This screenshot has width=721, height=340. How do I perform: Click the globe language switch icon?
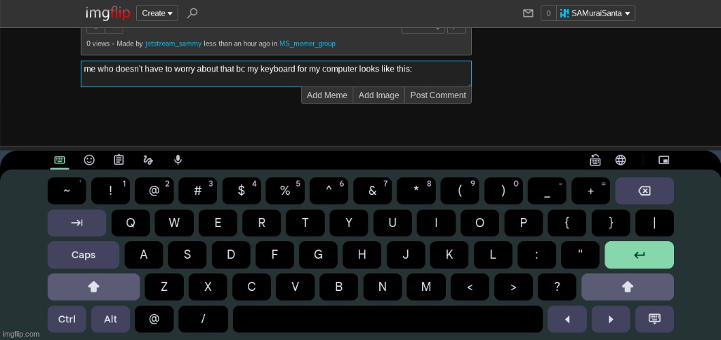click(x=620, y=160)
